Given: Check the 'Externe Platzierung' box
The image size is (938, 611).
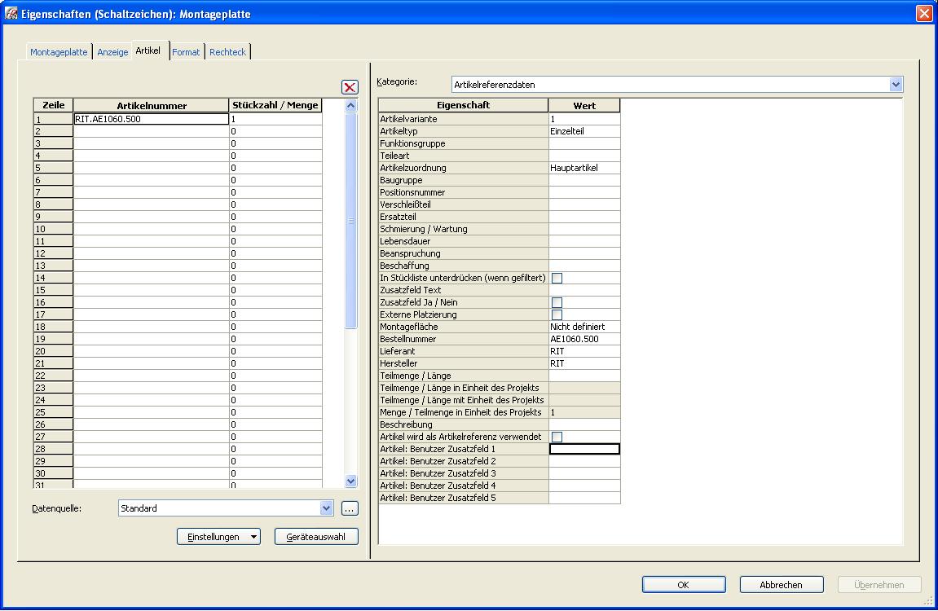Looking at the screenshot, I should [x=557, y=315].
